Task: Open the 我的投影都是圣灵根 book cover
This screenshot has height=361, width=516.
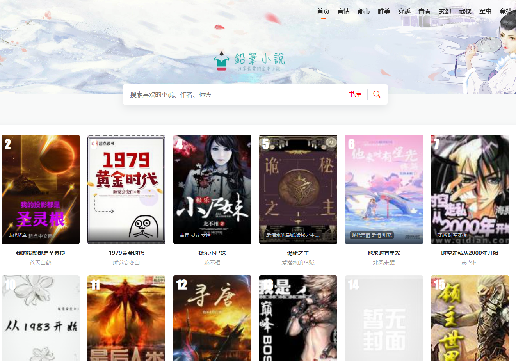Action: point(41,189)
